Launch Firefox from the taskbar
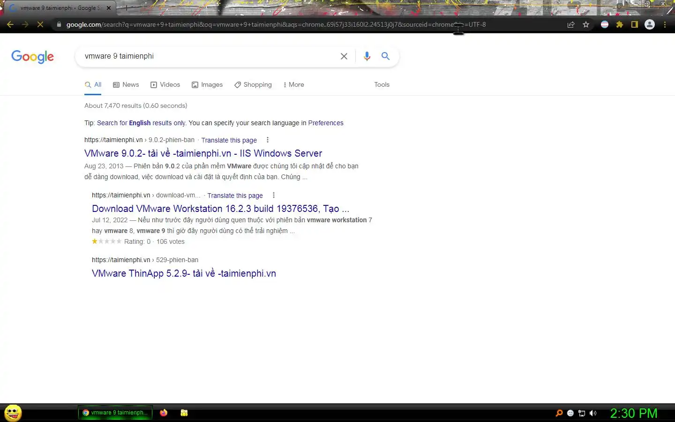675x422 pixels. click(x=164, y=413)
